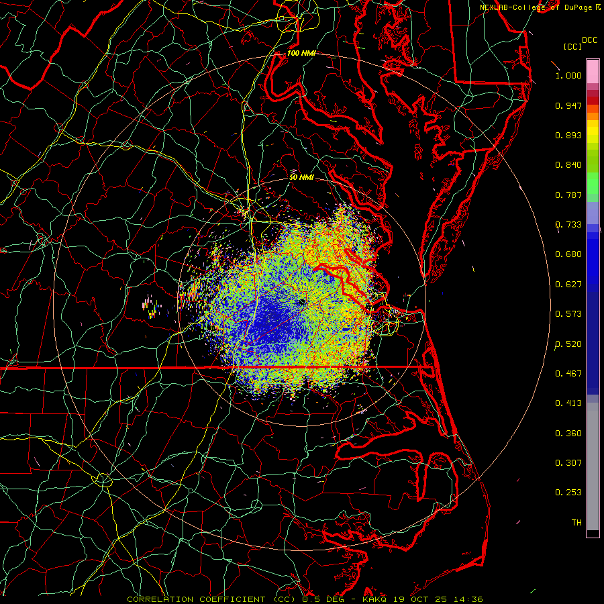Click the 0.947 scale value

tap(568, 105)
